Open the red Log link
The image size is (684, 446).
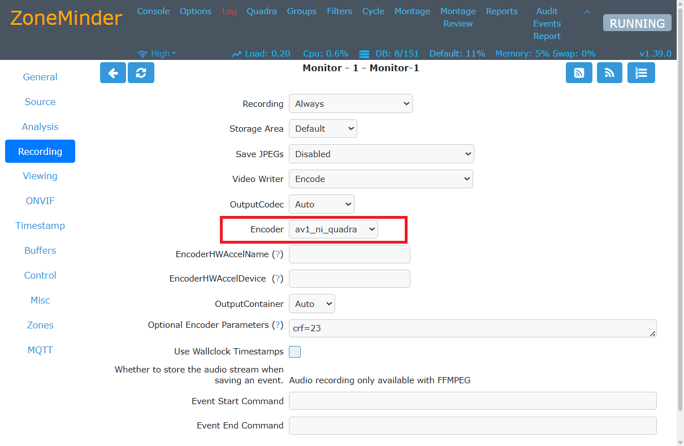229,11
